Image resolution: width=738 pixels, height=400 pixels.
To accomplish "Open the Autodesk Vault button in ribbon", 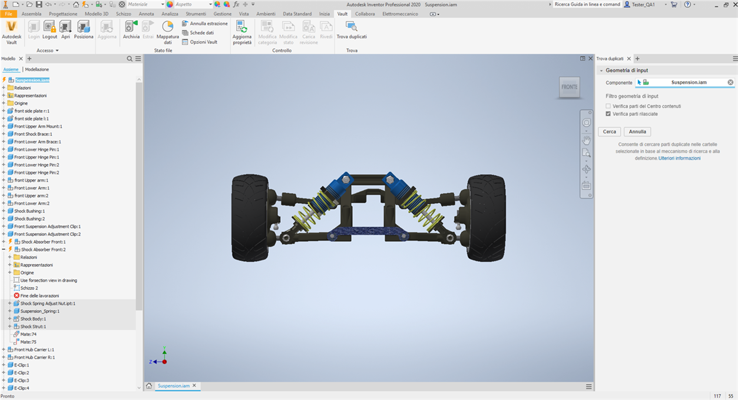I will pos(12,32).
